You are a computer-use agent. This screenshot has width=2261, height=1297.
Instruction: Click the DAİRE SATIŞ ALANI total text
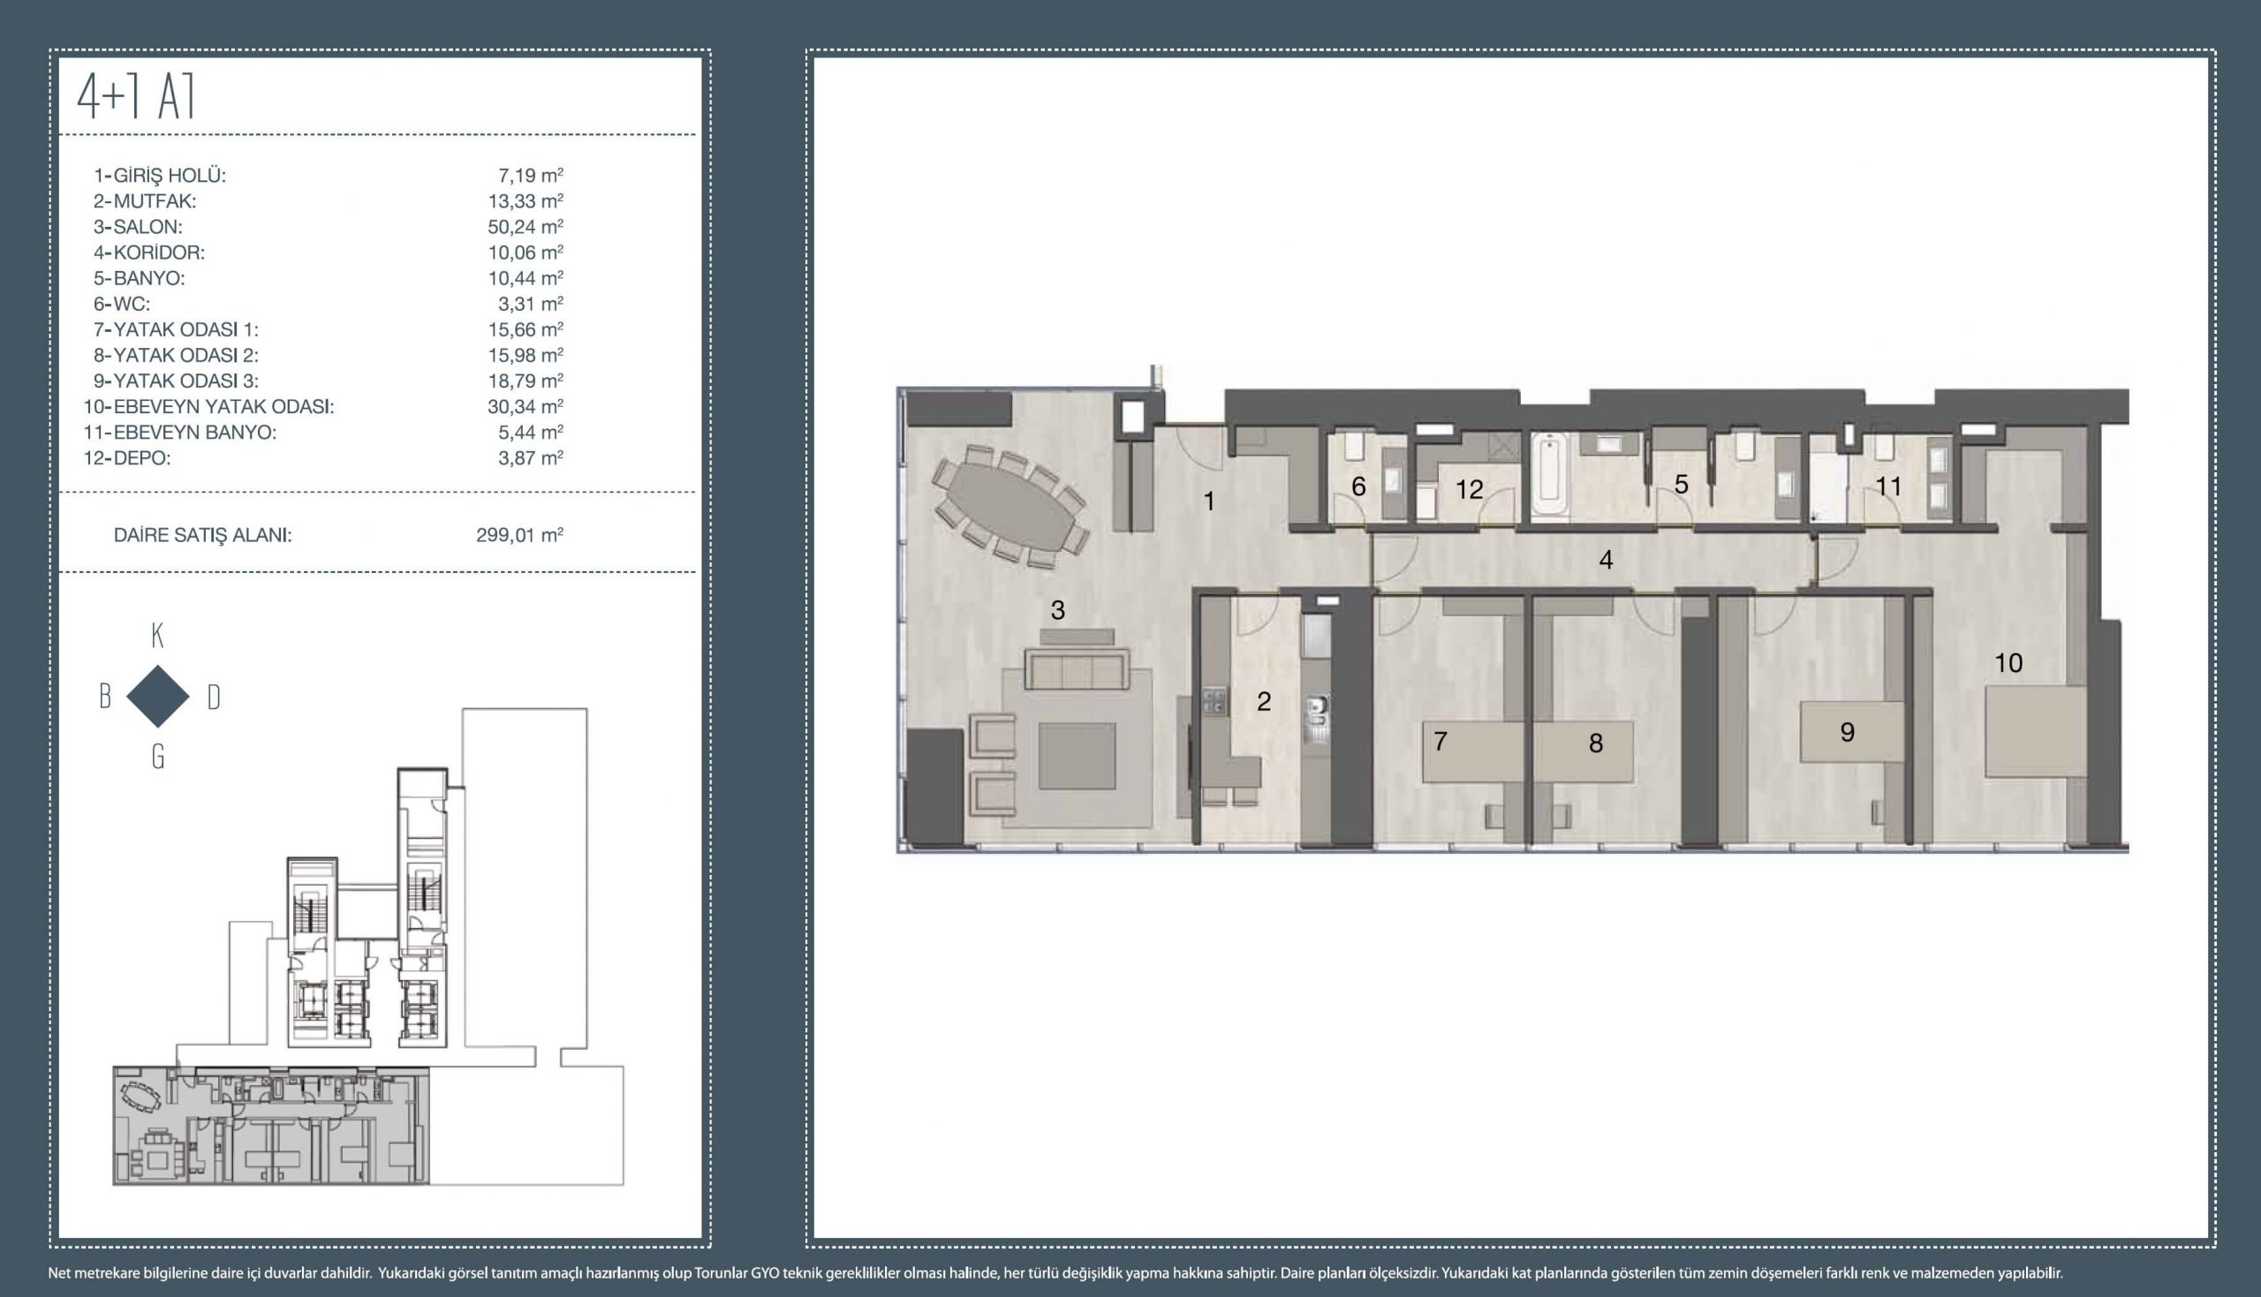pos(202,535)
